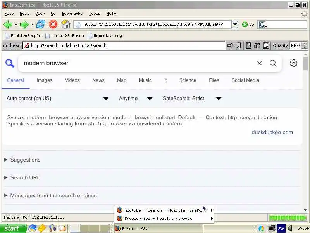This screenshot has width=310, height=233.
Task: Open Report a bug bookmark
Action: coord(105,36)
